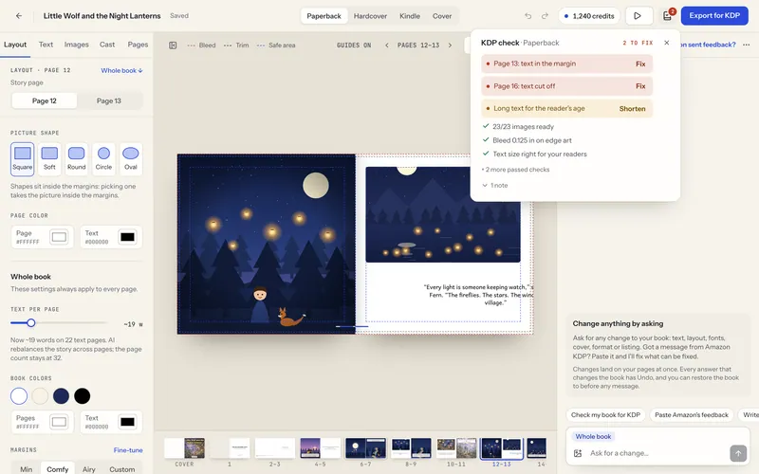The height and width of the screenshot is (474, 759).
Task: Open the Text tab
Action: [46, 45]
